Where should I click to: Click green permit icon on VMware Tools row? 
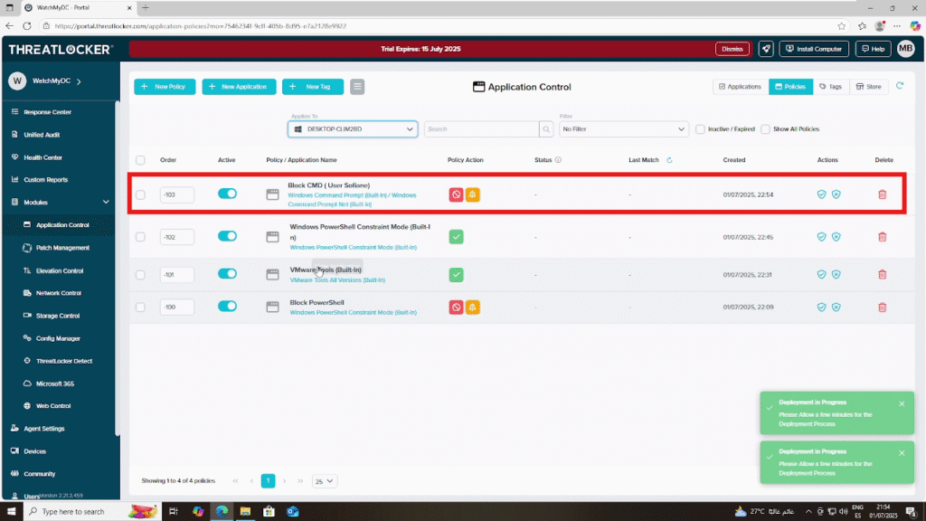tap(456, 275)
